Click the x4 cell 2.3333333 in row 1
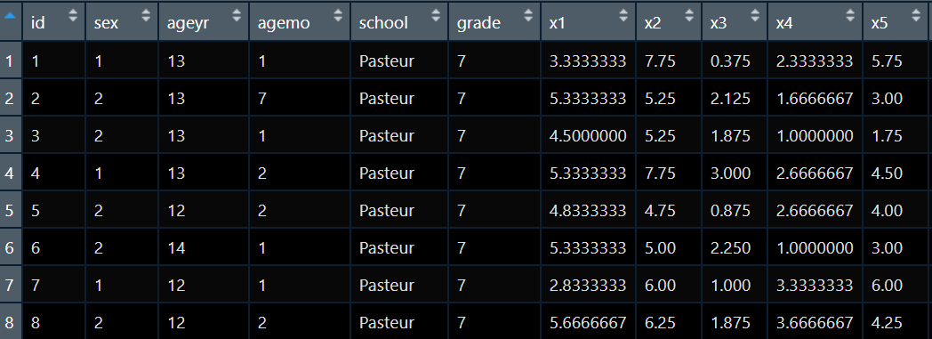 tap(815, 61)
